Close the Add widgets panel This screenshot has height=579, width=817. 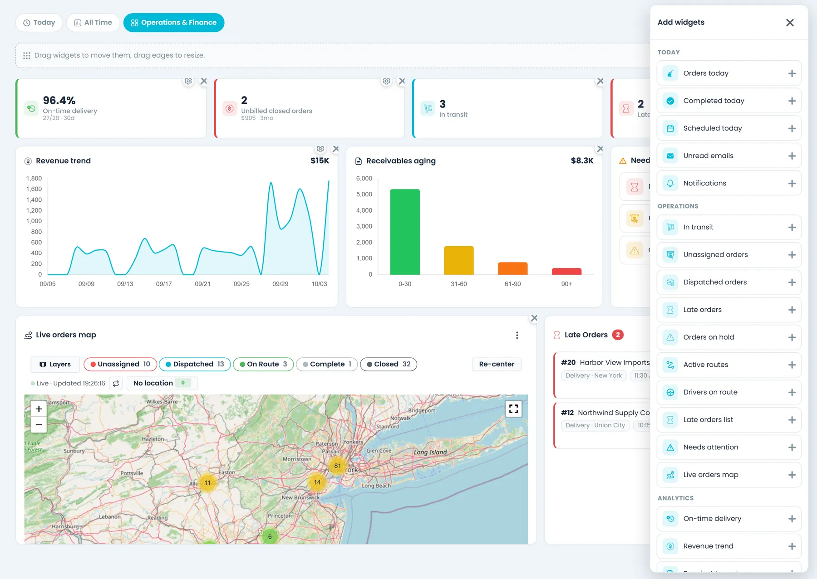pos(790,23)
